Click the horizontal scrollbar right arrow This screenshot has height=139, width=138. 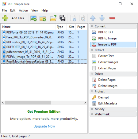click(x=85, y=103)
